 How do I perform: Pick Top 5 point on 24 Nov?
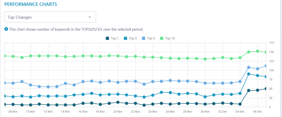coord(153,82)
